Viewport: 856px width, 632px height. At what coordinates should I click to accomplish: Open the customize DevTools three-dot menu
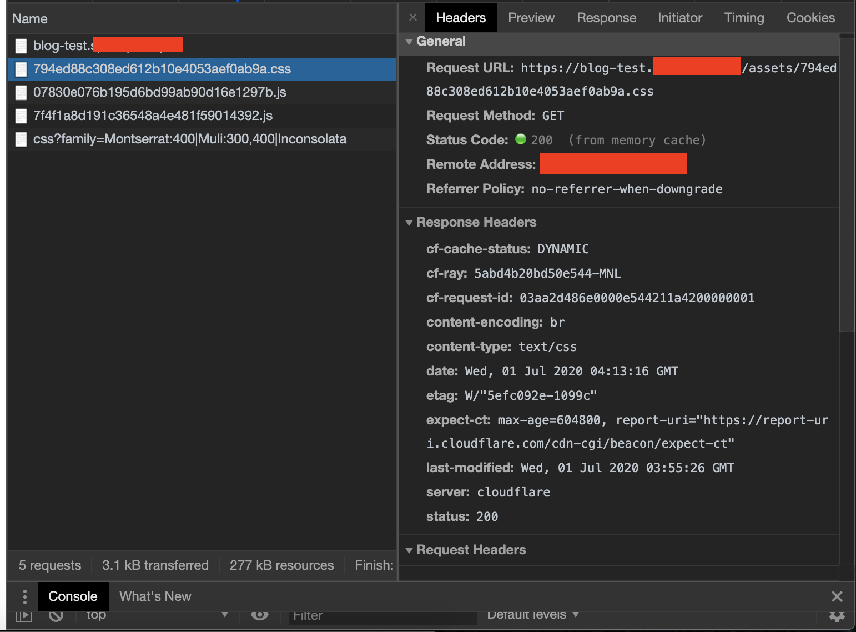23,596
